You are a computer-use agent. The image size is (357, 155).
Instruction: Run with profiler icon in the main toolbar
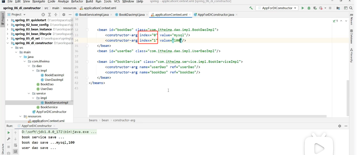click(321, 8)
